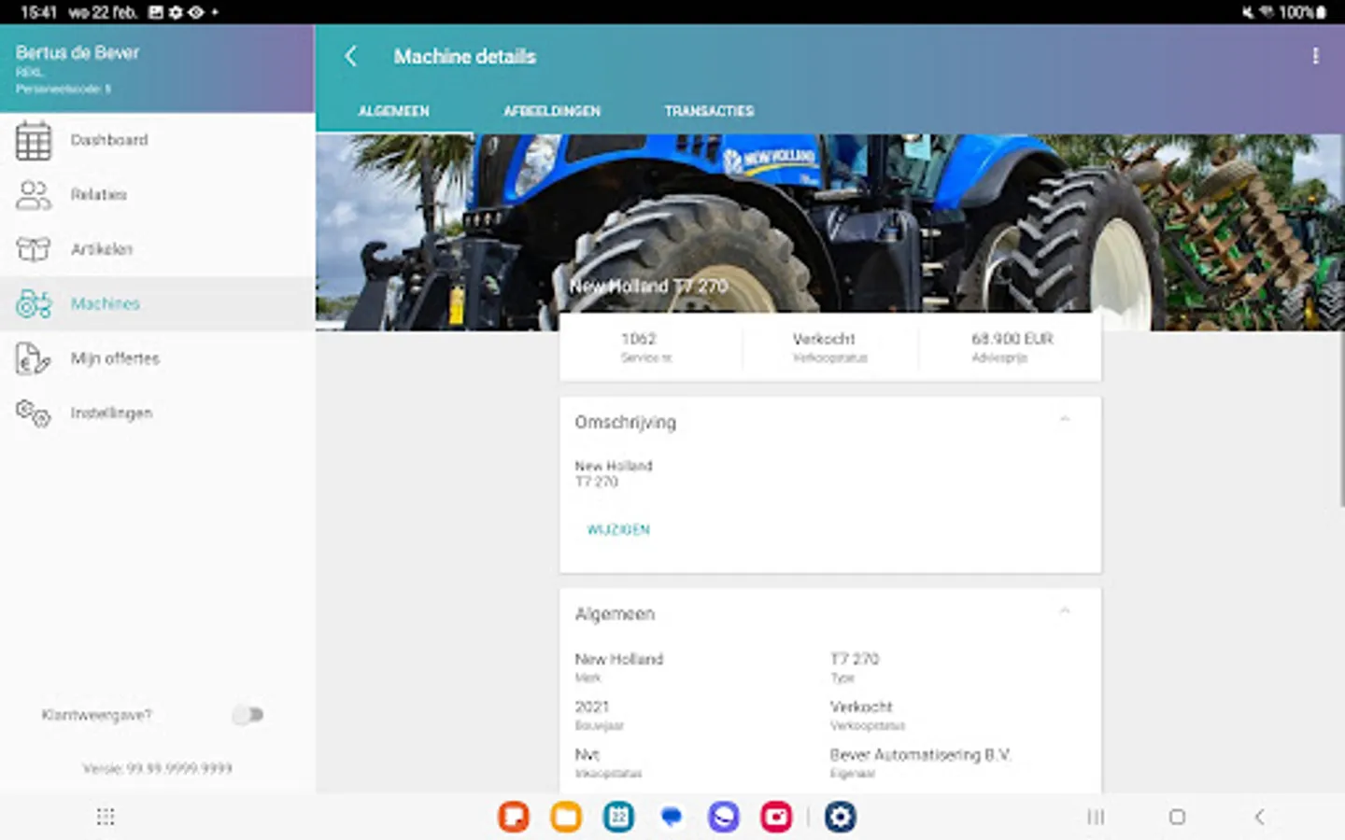Select the Relaties menu label
Screen dimensions: 1345x840
coord(98,194)
